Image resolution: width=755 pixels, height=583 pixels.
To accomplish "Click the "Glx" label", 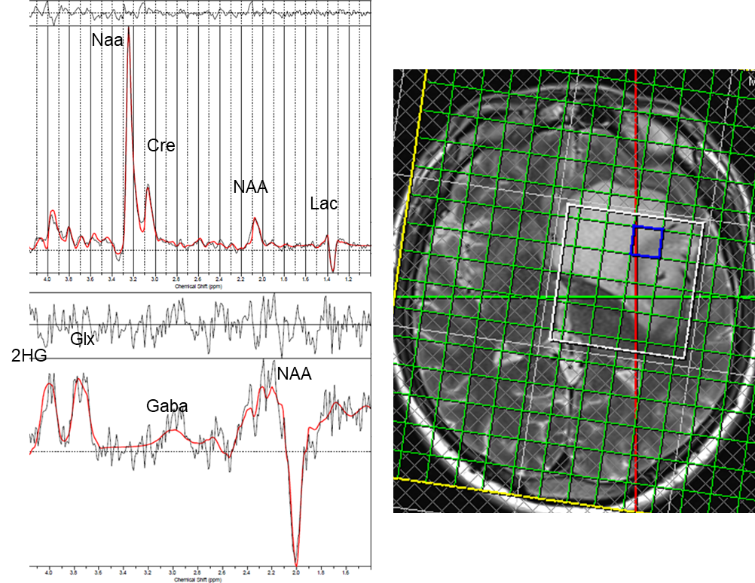I will (x=82, y=339).
